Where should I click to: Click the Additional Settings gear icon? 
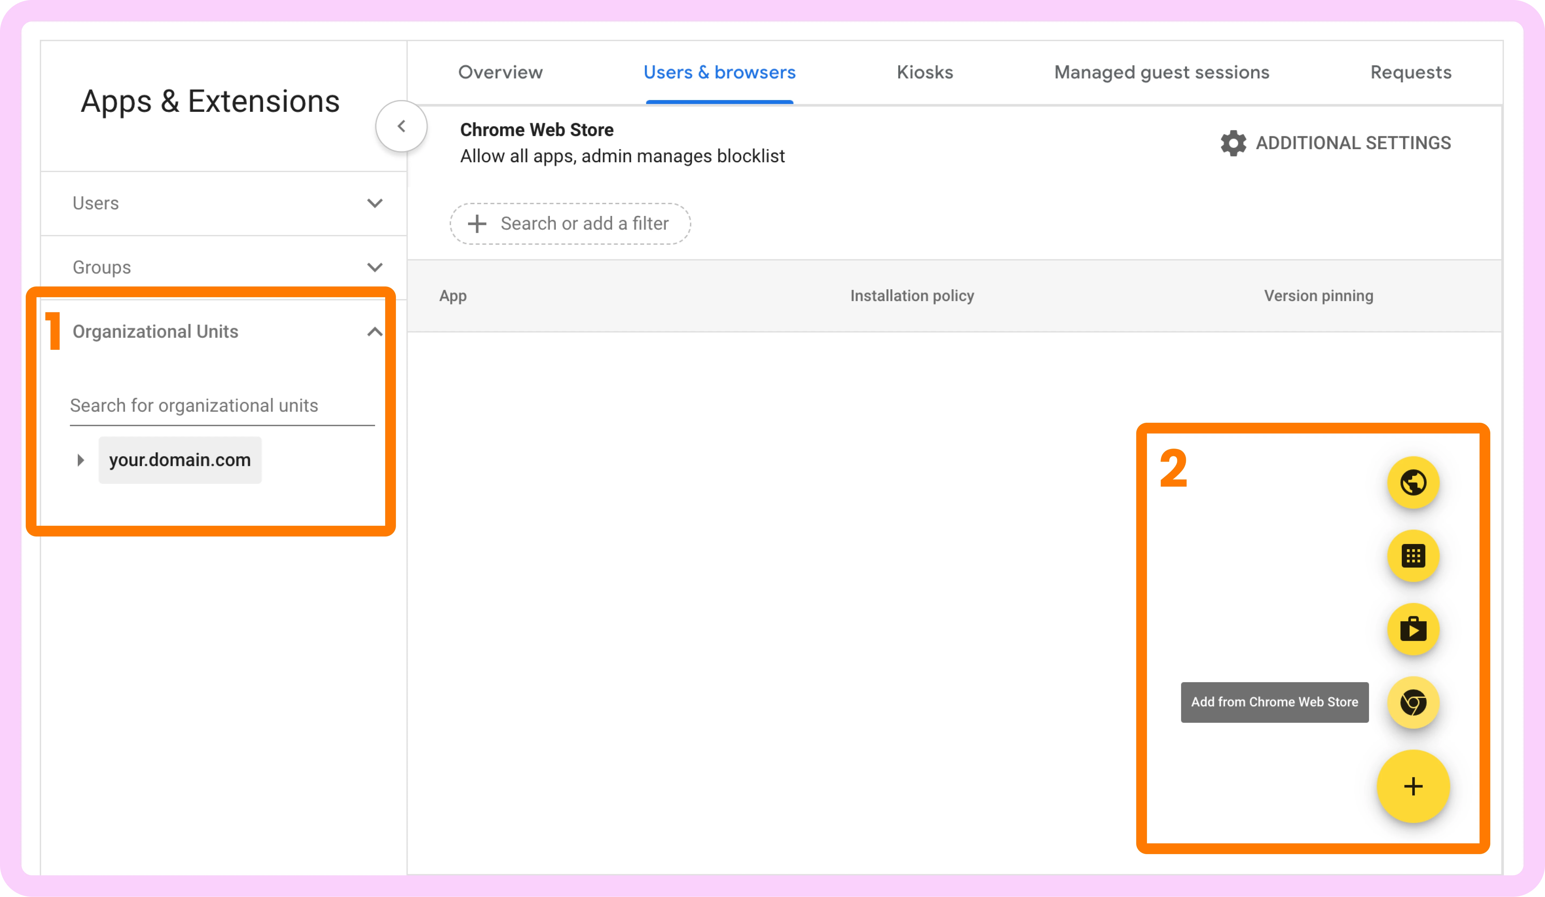[x=1233, y=143]
